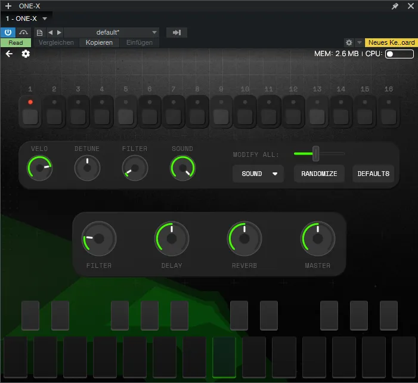
Task: Click the VELO knob
Action: click(x=40, y=168)
